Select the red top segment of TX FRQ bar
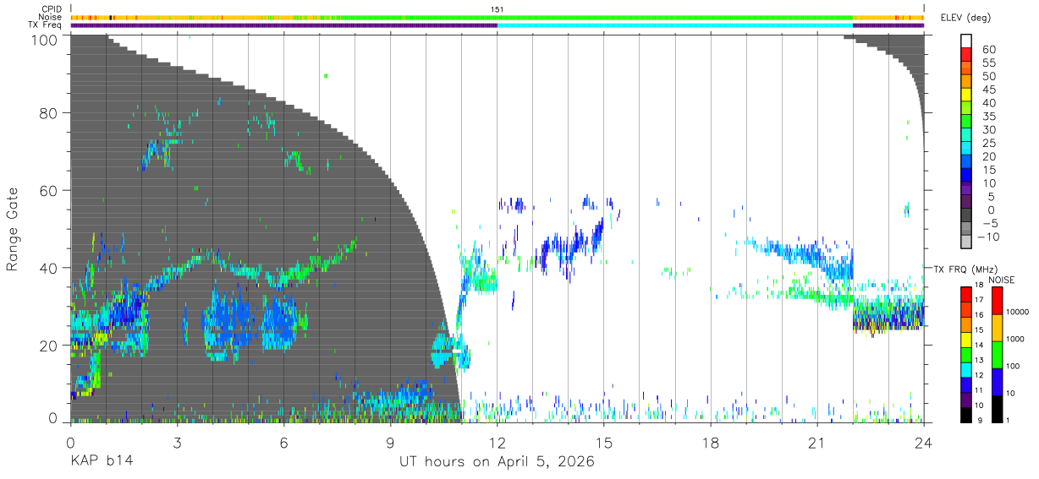 click(966, 293)
